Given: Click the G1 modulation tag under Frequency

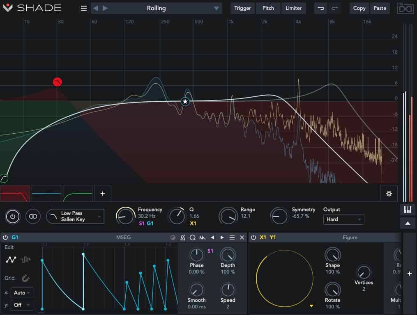Looking at the screenshot, I should coord(150,224).
